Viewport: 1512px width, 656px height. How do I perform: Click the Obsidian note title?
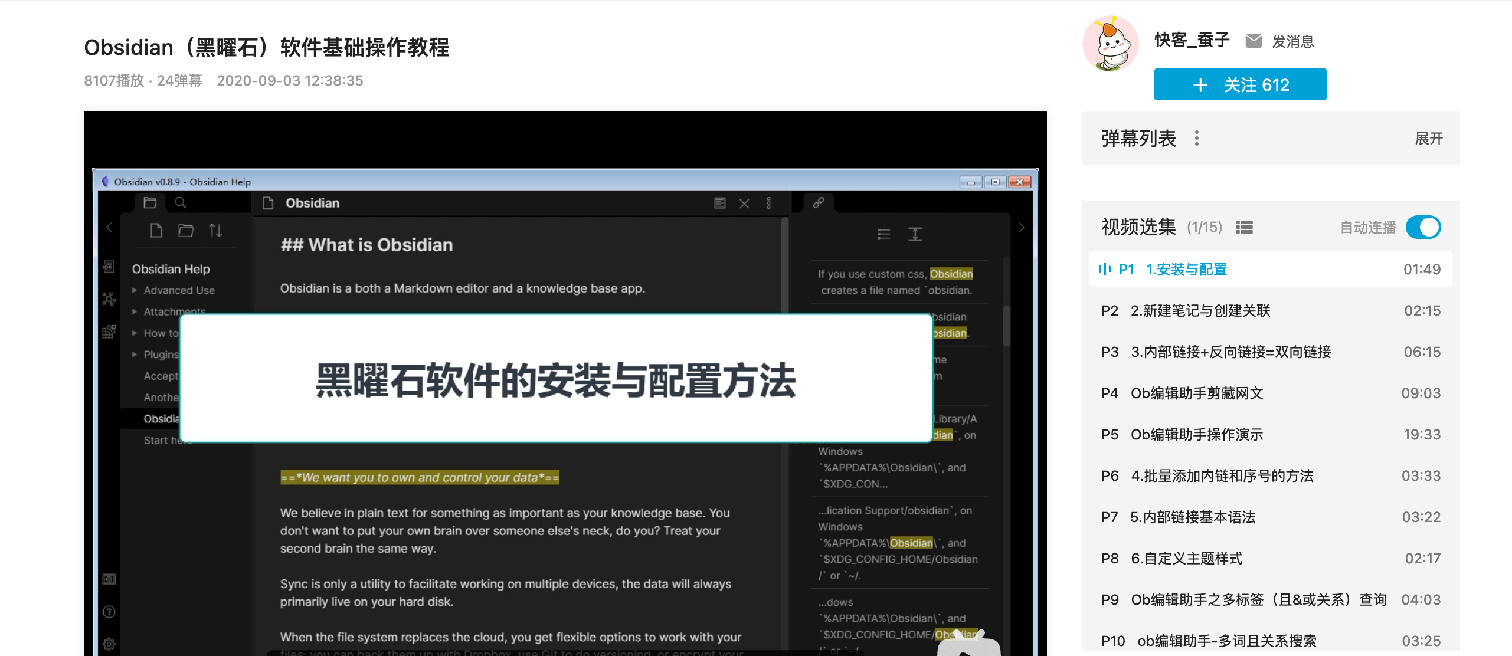pyautogui.click(x=313, y=203)
